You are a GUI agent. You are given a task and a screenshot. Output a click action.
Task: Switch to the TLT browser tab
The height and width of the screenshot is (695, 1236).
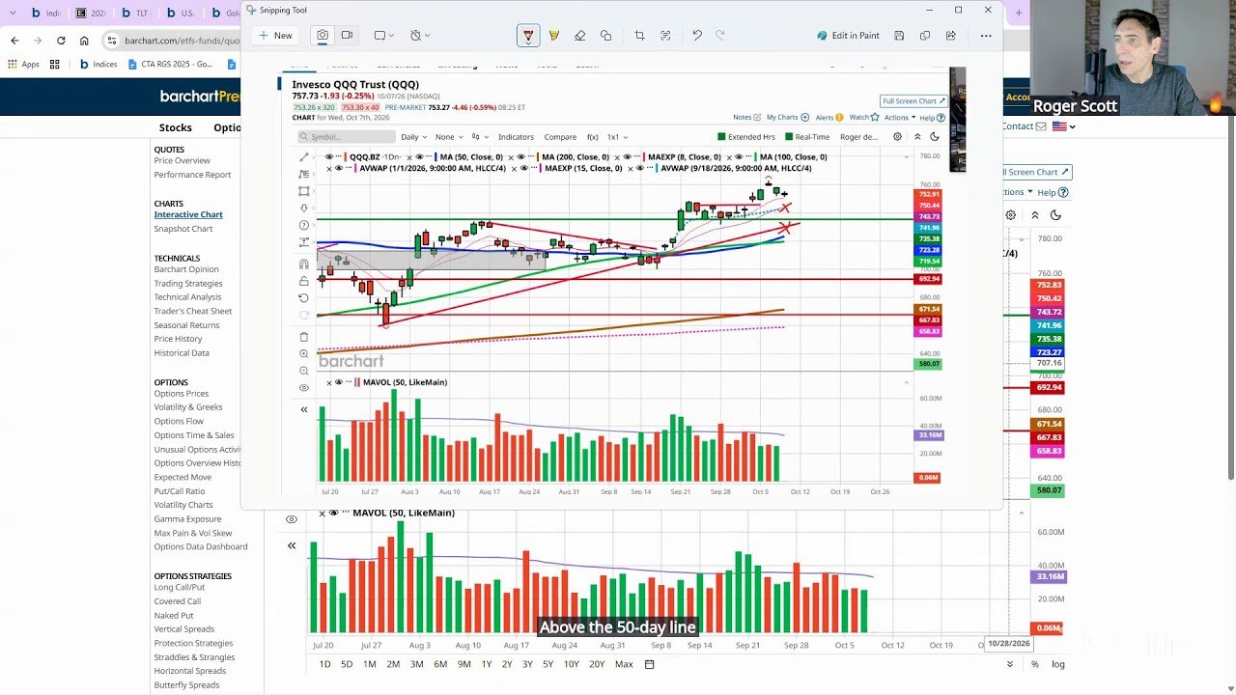[132, 14]
